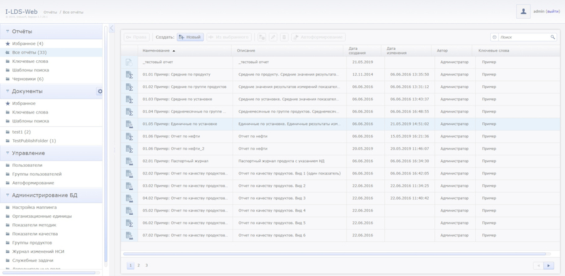This screenshot has height=276, width=565.
Task: Open Ключевые слова under Отчёты
Action: 30,61
